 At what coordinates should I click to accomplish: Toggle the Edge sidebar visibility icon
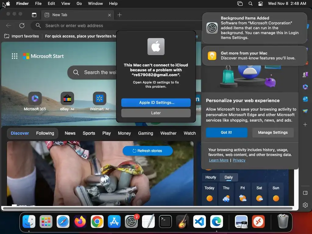pos(305,193)
